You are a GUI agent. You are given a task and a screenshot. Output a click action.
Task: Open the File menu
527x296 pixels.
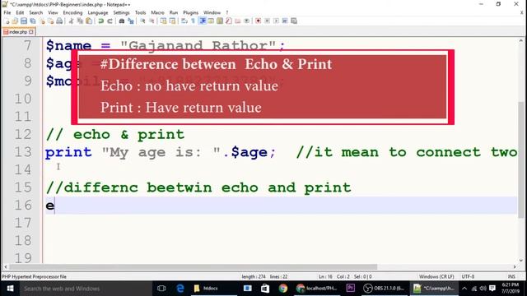point(7,13)
